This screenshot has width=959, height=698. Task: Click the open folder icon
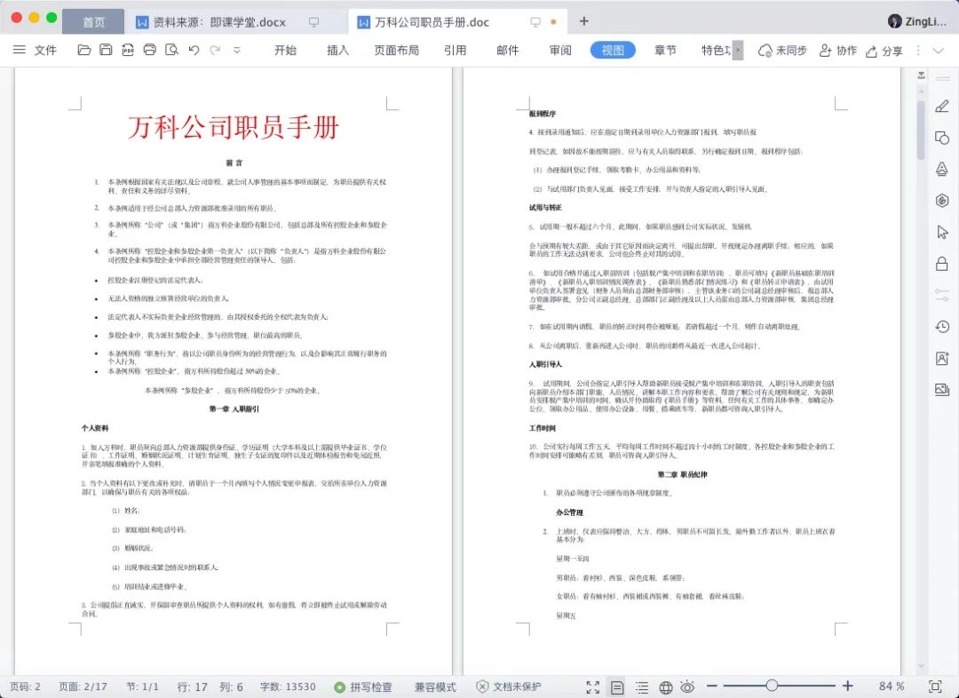pos(84,50)
